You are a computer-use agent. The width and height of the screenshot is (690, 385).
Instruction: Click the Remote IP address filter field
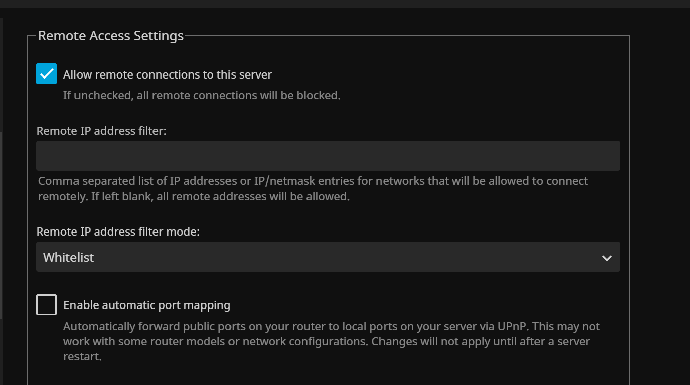coord(328,156)
